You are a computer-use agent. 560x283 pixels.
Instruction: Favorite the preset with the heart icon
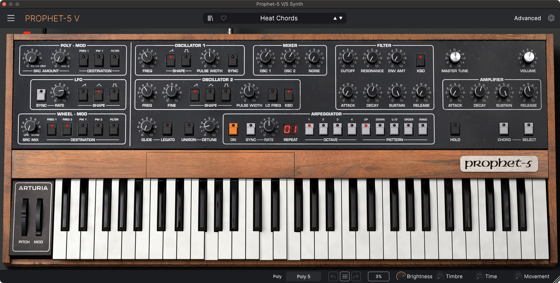coord(224,18)
